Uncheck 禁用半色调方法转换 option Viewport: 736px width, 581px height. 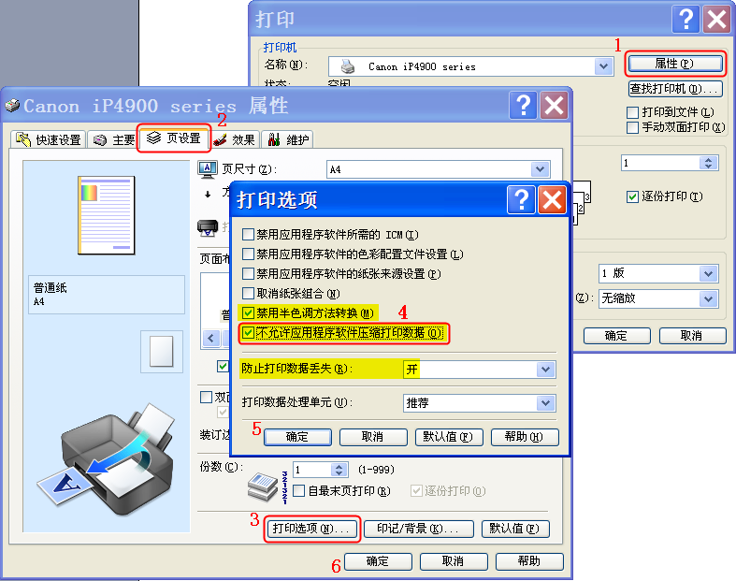[x=248, y=312]
